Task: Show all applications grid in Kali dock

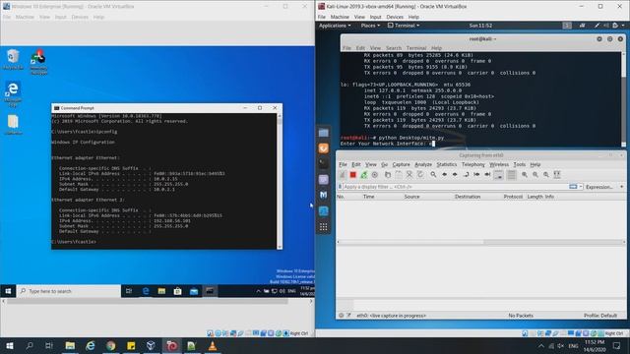Action: pyautogui.click(x=324, y=227)
